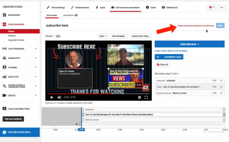Image resolution: width=229 pixels, height=142 pixels.
Task: Edit the Video element pencil icon
Action: (222, 87)
